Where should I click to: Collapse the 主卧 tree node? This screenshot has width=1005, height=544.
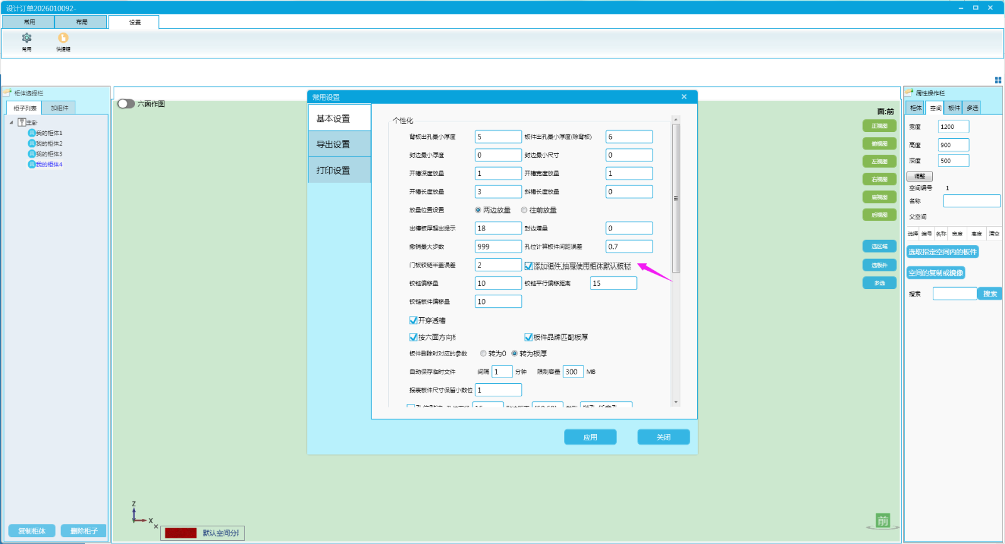[x=11, y=122]
